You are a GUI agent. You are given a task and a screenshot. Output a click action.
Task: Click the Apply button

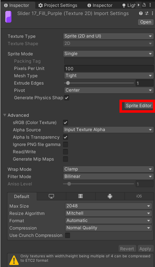145,249
